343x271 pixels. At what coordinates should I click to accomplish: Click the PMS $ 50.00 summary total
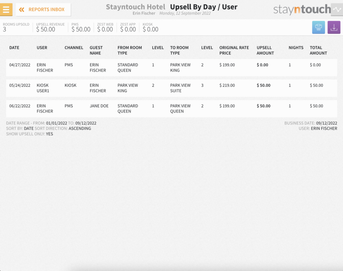(81, 30)
